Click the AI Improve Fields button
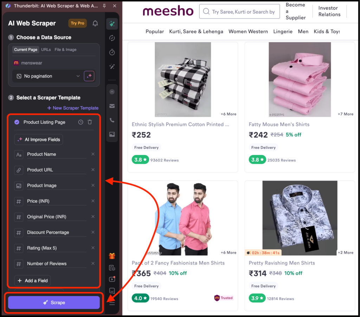Viewport: 360px width, 317px height. pyautogui.click(x=38, y=139)
